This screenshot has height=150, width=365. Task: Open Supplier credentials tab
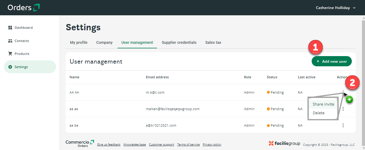click(x=179, y=43)
